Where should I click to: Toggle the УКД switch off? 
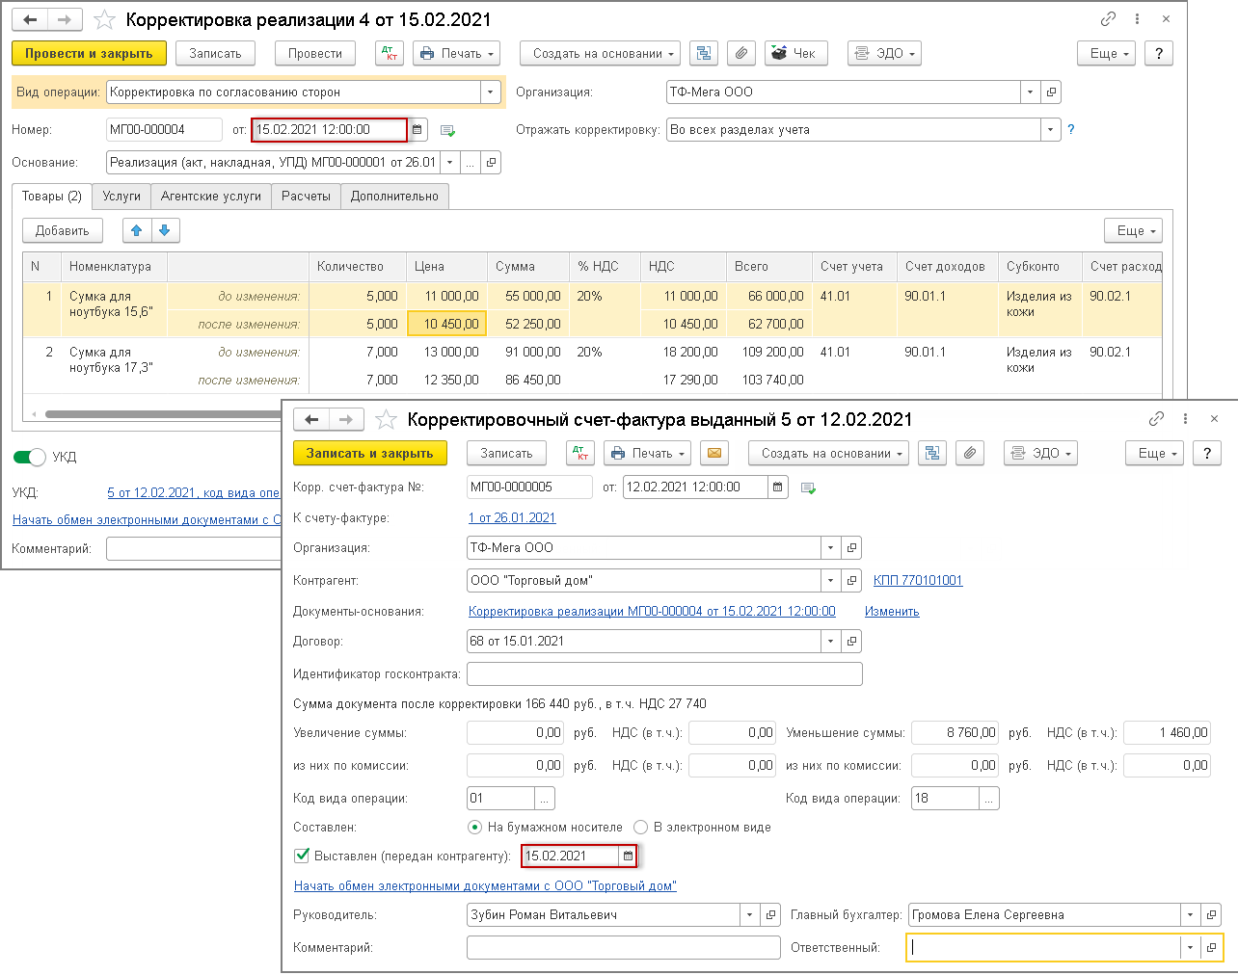point(30,457)
